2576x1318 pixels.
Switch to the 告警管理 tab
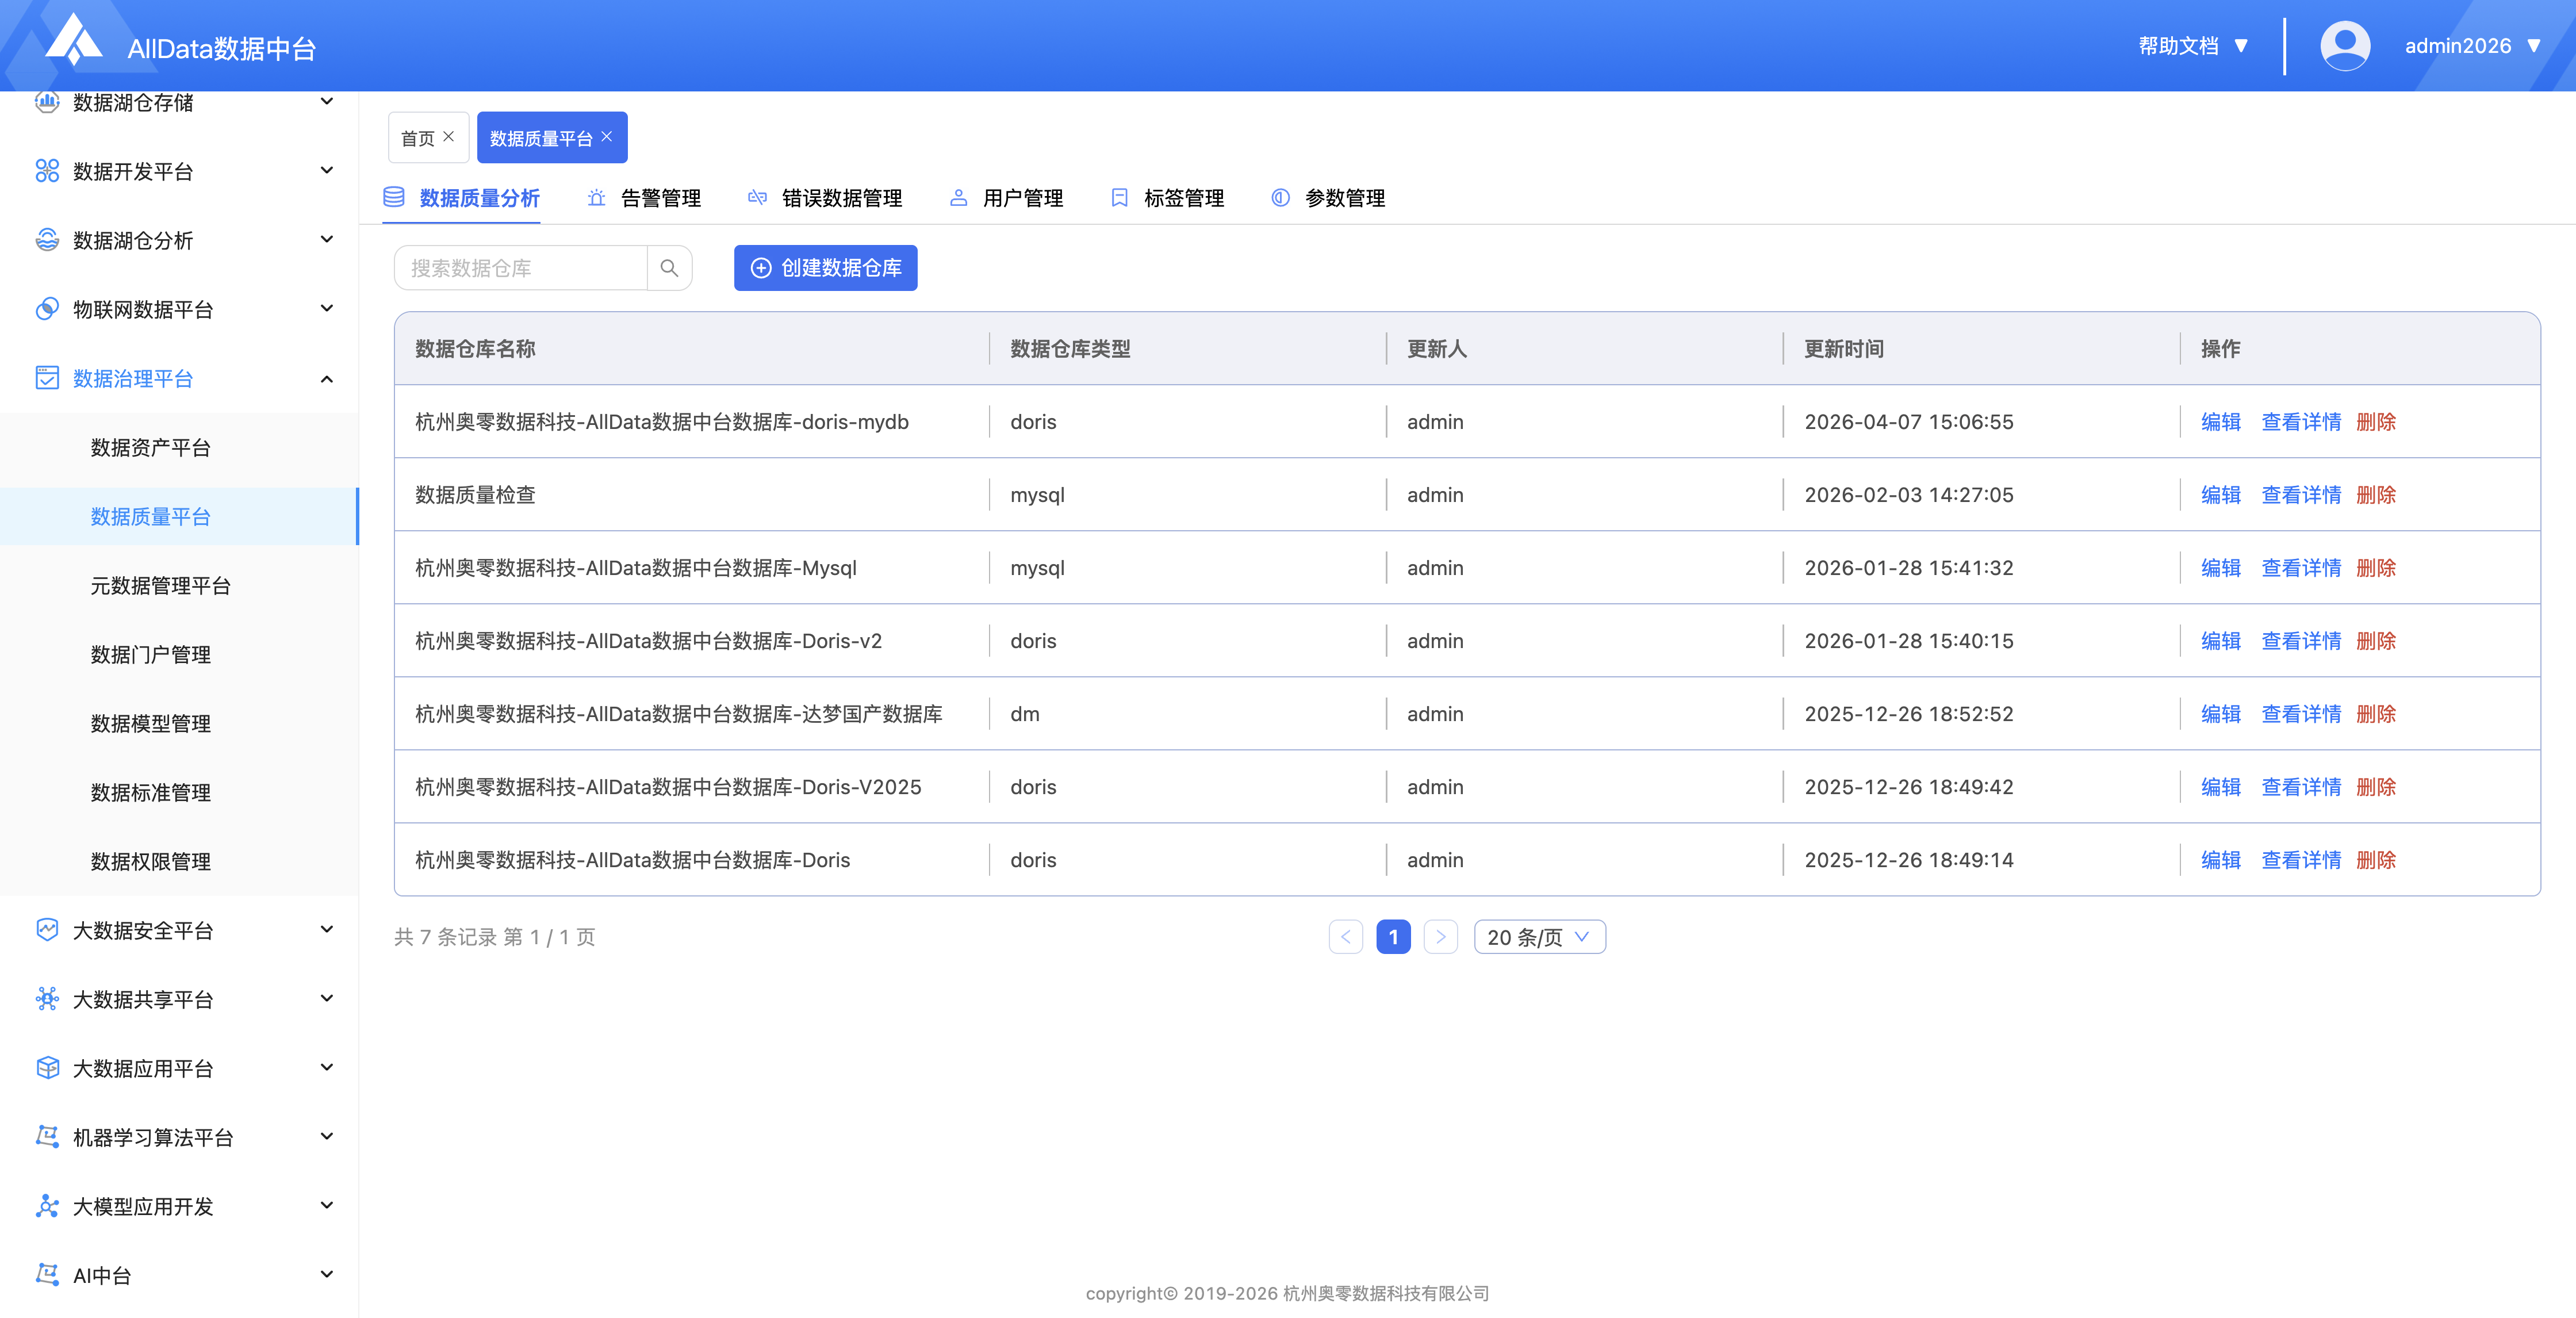pyautogui.click(x=644, y=198)
